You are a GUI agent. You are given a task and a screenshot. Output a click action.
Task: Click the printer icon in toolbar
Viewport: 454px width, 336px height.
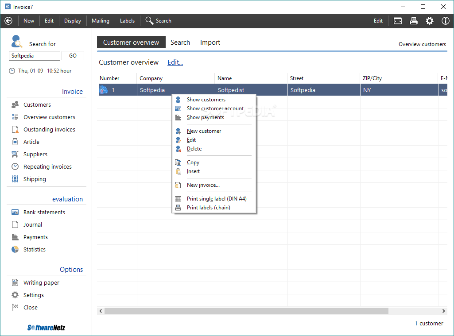pos(413,21)
